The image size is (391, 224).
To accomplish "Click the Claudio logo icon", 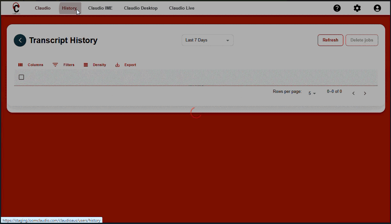I will pos(16,8).
